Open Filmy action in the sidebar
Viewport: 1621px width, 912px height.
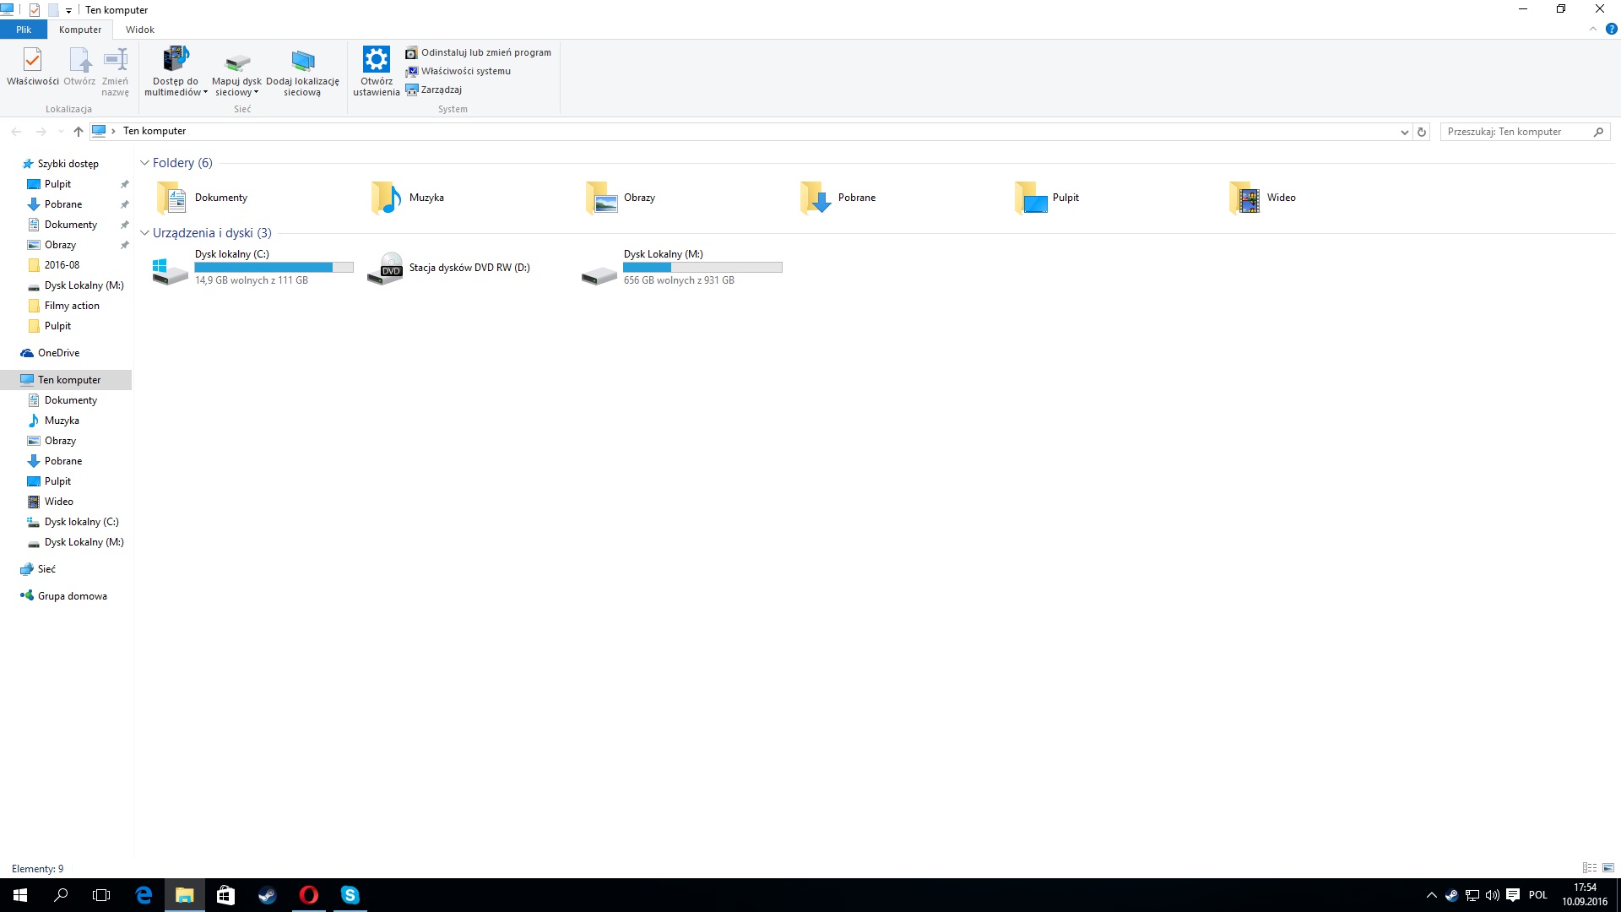tap(72, 306)
